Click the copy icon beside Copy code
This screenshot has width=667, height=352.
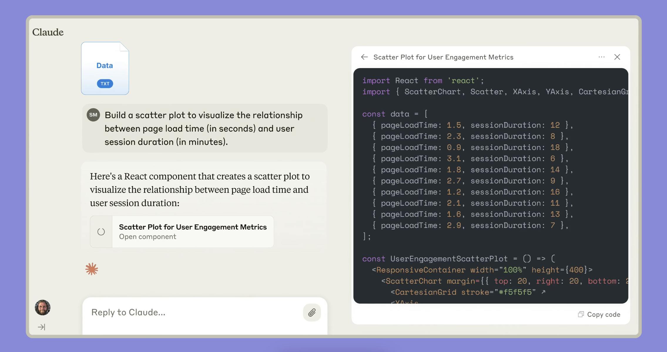click(581, 314)
